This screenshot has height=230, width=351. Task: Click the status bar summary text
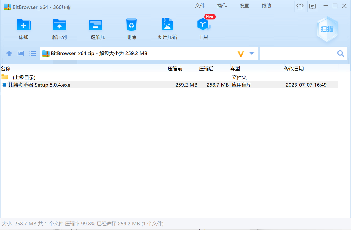pyautogui.click(x=83, y=224)
